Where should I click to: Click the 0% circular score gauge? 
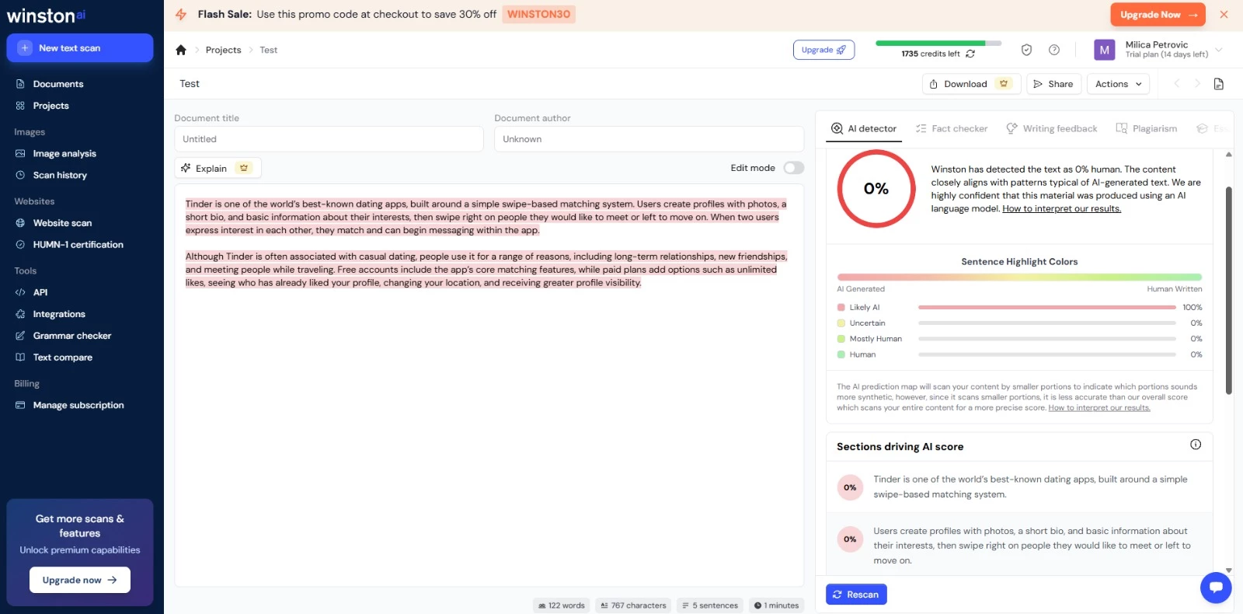click(876, 189)
